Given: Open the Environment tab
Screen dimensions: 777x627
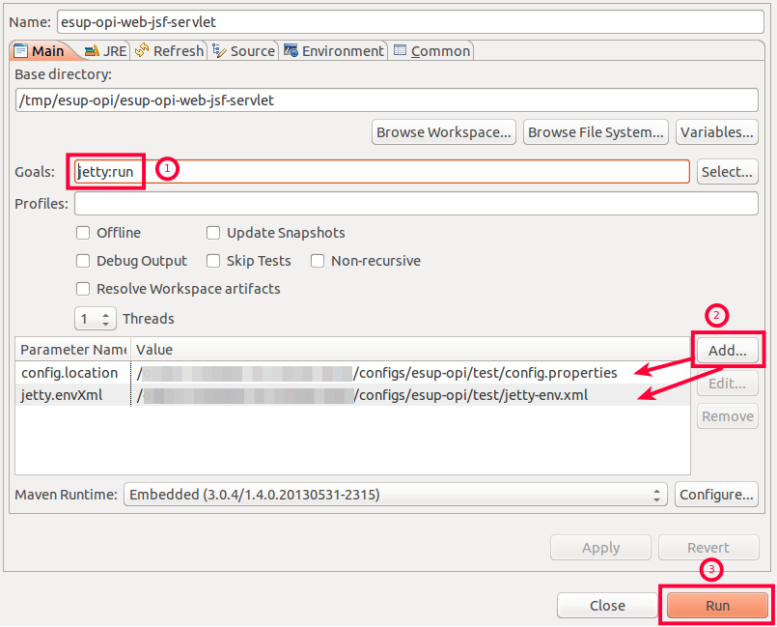Looking at the screenshot, I should coord(333,51).
